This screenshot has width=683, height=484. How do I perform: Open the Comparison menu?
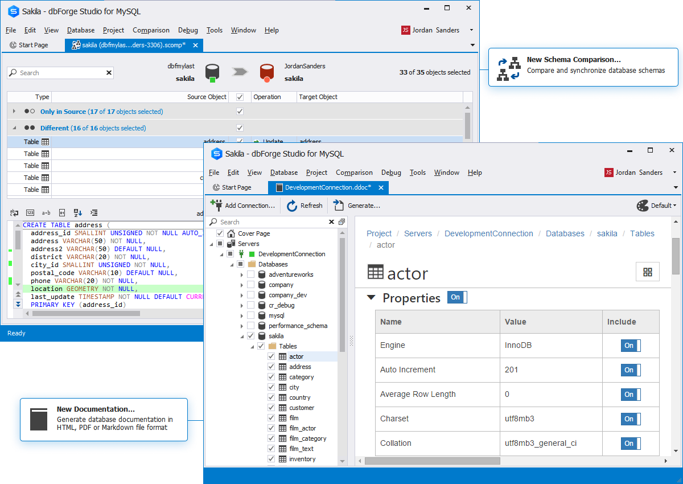354,173
